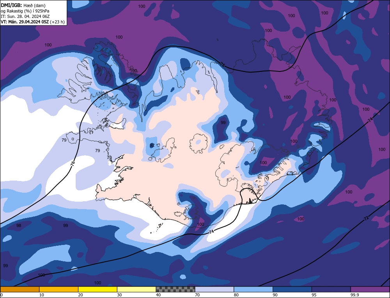Screen dimensions: 390x298
Task: Click the "0" legend scale label
Action: (x=2, y=295)
